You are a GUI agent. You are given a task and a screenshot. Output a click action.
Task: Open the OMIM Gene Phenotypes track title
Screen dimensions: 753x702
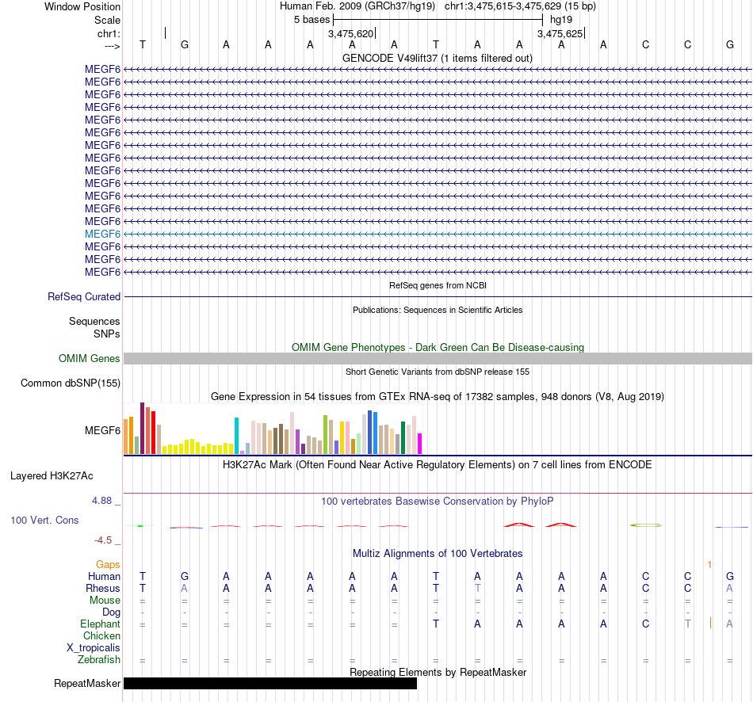pos(438,347)
